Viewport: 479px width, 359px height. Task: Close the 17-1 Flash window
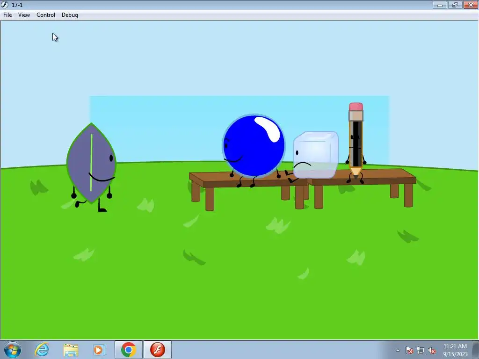click(x=471, y=5)
